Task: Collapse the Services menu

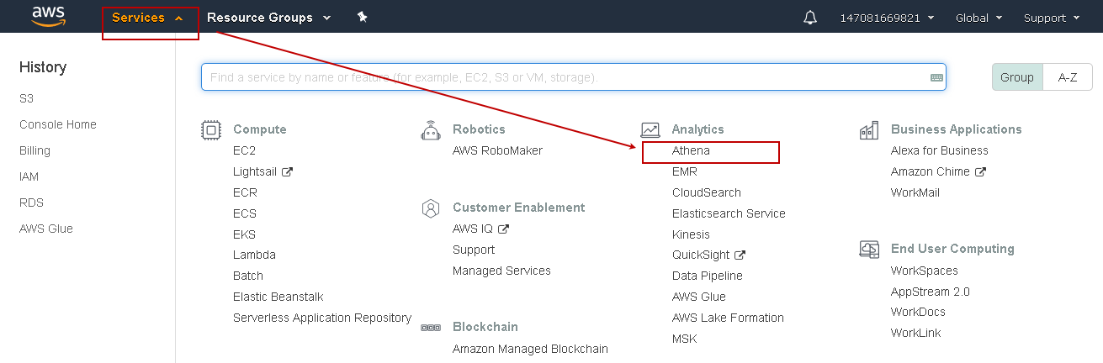Action: (147, 18)
